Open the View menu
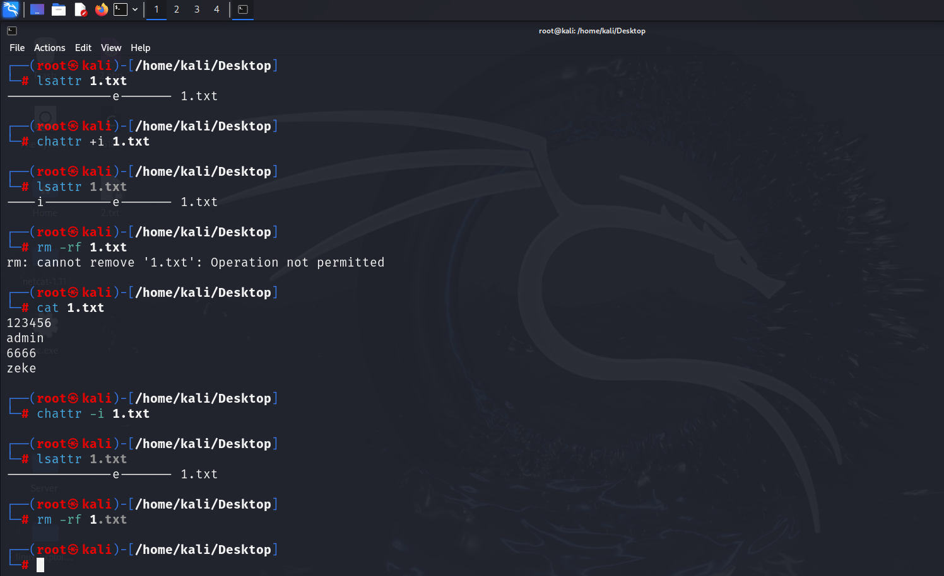 110,48
